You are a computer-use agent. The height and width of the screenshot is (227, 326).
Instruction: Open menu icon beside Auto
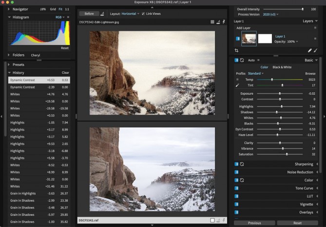click(x=258, y=60)
